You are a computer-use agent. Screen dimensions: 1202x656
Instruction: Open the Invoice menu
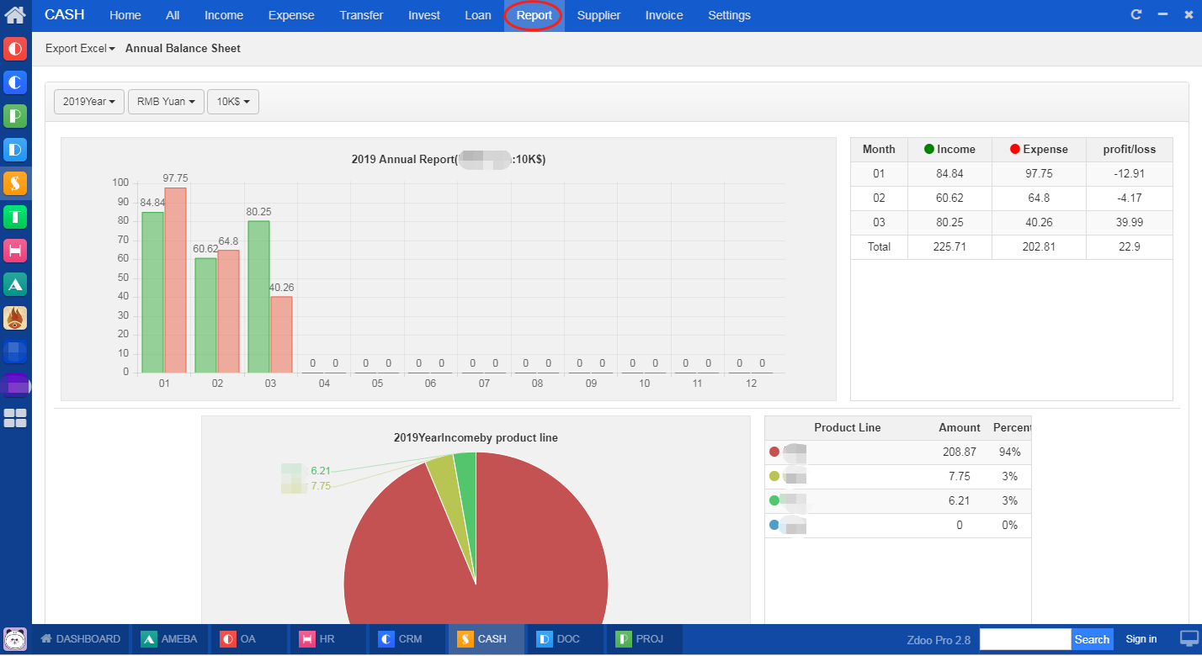click(x=664, y=15)
